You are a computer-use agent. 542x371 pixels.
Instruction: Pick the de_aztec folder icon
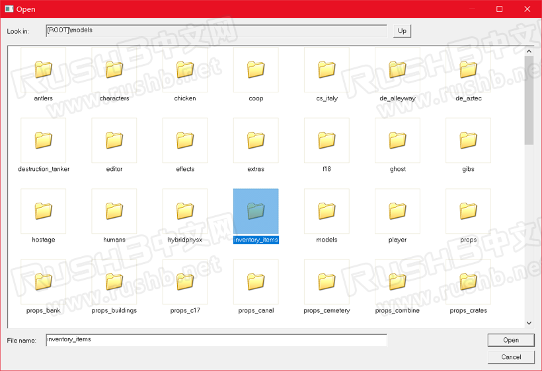468,69
